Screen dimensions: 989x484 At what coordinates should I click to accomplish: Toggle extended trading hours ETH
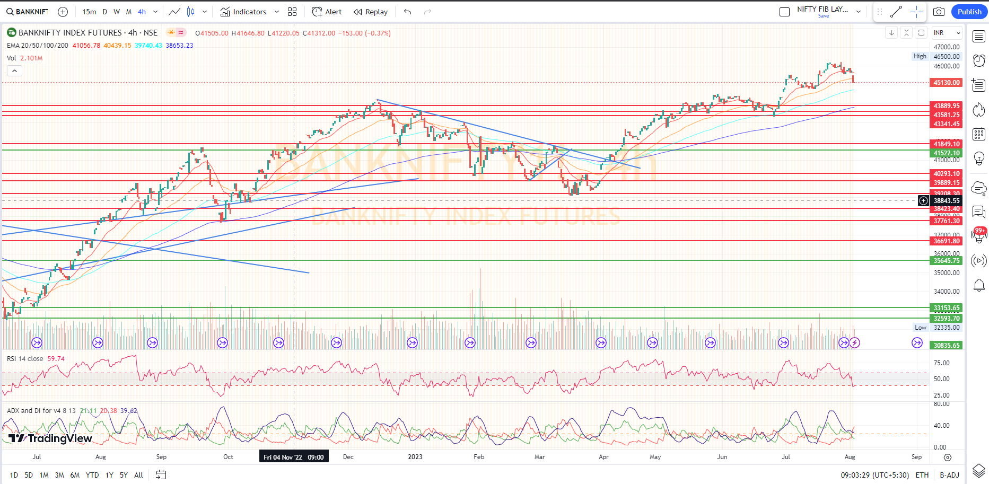922,475
